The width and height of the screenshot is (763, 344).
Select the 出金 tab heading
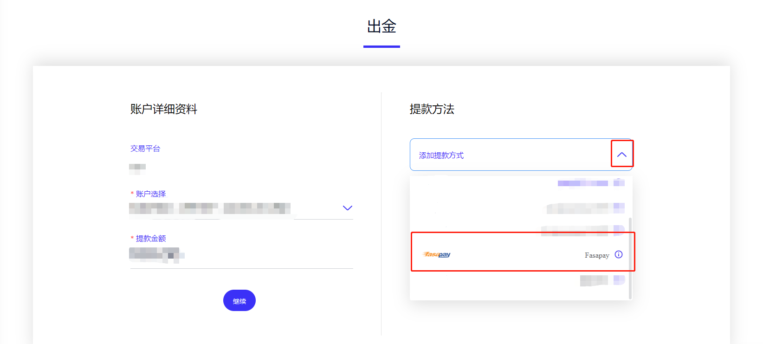381,26
